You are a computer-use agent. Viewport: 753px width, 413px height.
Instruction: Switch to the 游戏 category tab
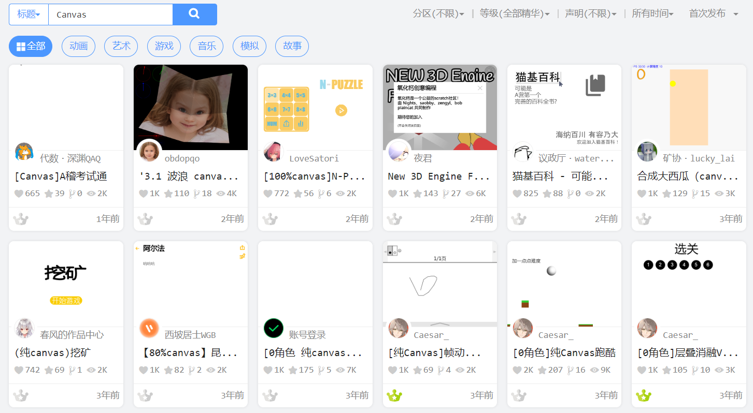(x=164, y=46)
